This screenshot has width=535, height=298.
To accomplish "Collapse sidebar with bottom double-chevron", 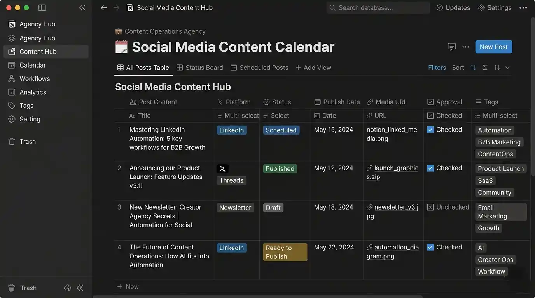I will point(80,288).
